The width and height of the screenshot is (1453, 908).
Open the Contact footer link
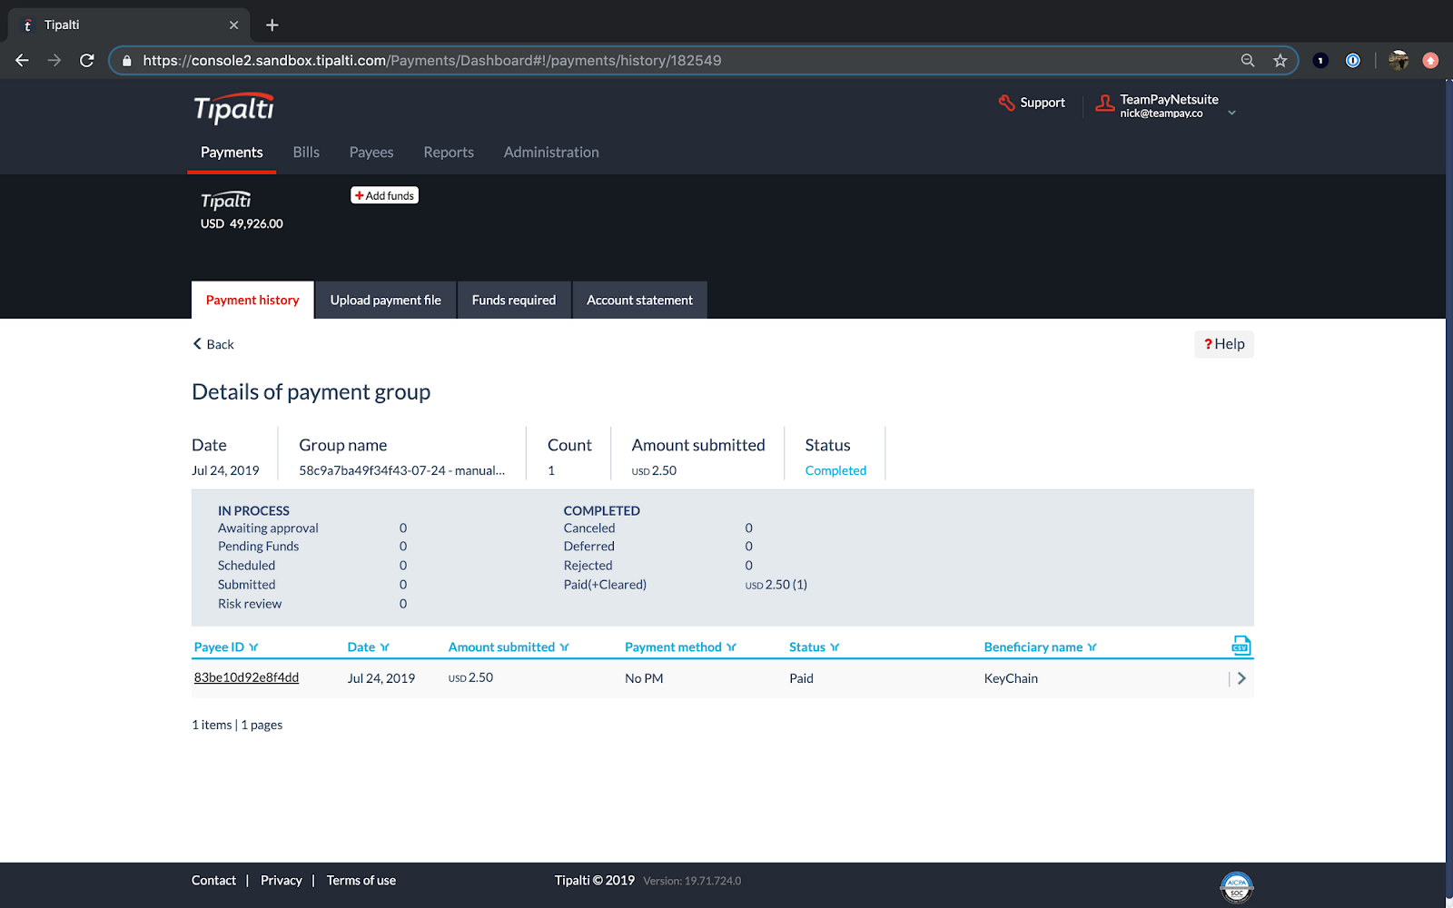[213, 881]
